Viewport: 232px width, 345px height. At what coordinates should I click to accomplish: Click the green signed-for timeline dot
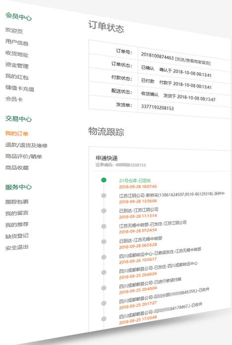coord(104,180)
